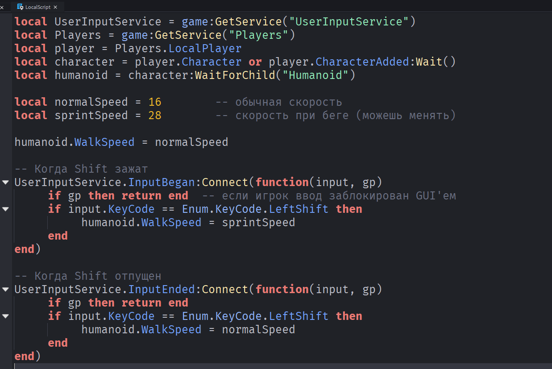
Task: Collapse the InputBegan function block
Action: coord(5,182)
